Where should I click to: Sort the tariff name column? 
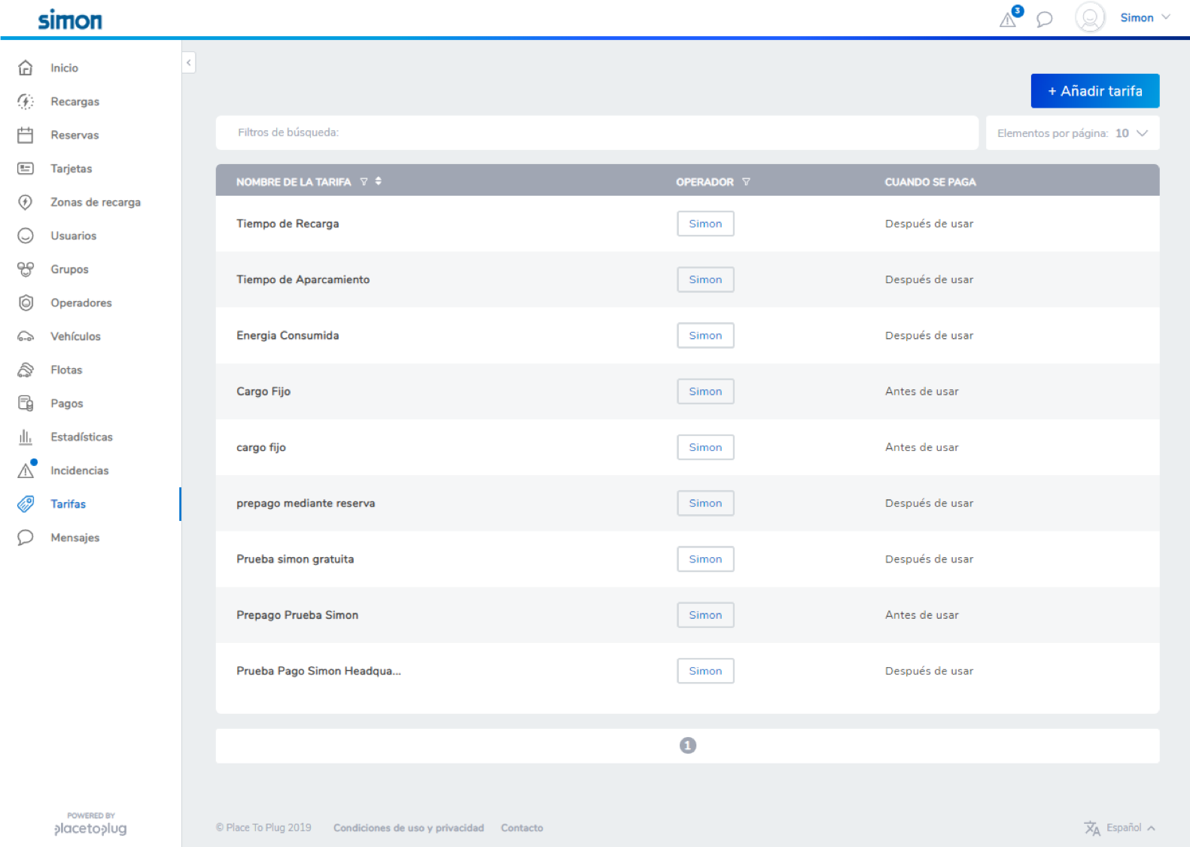[x=379, y=181]
